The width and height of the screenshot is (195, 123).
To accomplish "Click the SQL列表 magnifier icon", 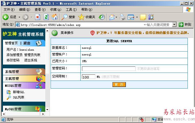I will (9, 98).
